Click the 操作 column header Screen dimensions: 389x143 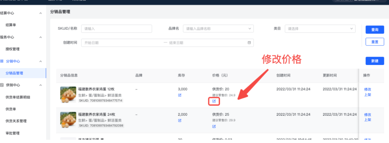click(x=367, y=75)
